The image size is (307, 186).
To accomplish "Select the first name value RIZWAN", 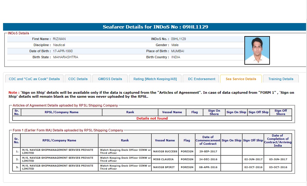I will 59,39.
